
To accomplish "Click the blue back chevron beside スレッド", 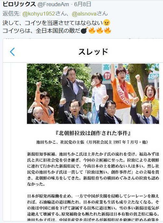I will click(x=12, y=52).
